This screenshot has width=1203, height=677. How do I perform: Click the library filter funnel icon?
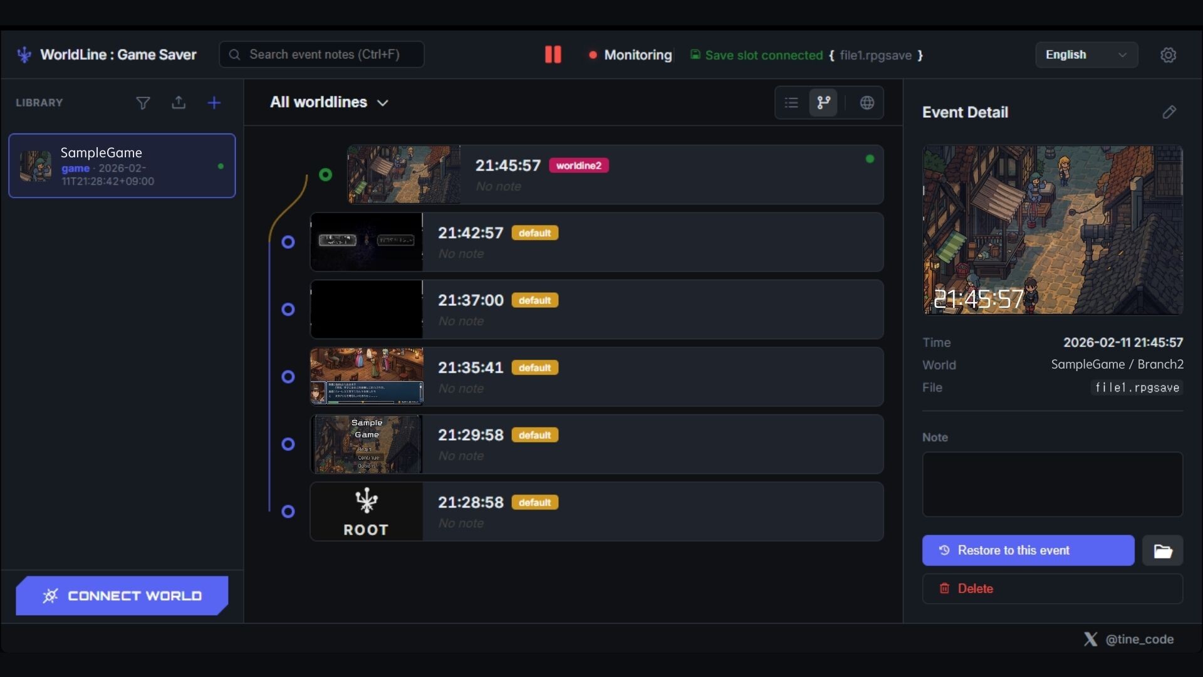click(x=143, y=103)
